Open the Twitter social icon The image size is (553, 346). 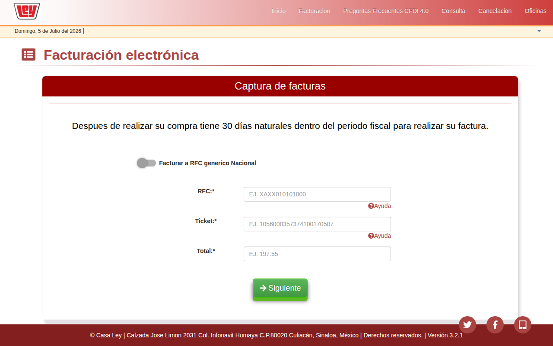[x=467, y=325]
